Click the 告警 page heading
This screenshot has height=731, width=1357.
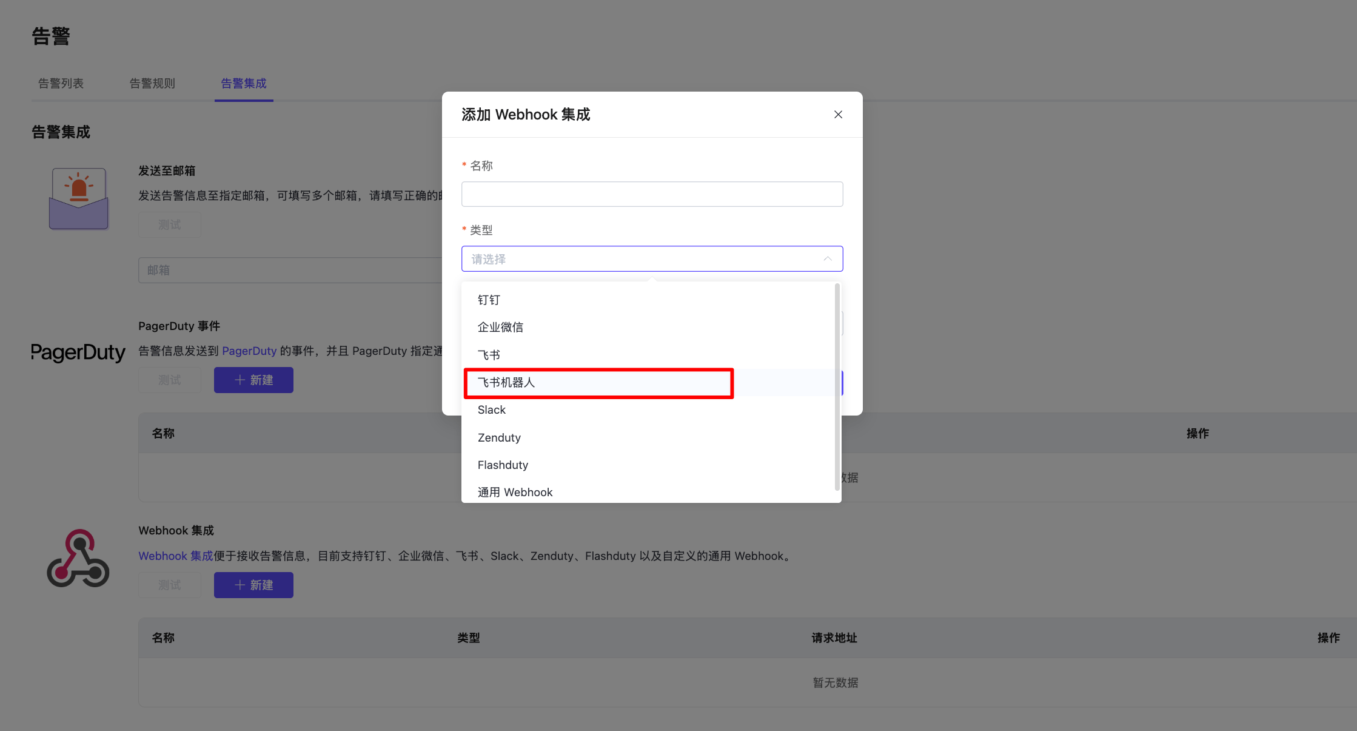click(51, 36)
